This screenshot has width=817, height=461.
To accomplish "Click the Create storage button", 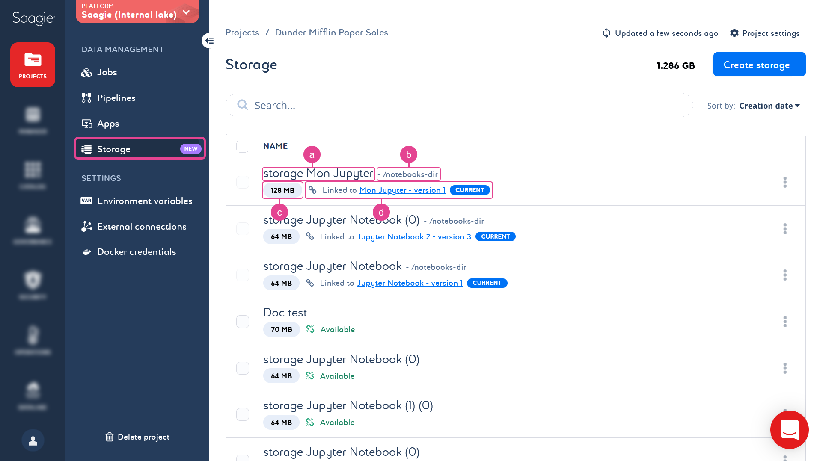I will click(759, 64).
